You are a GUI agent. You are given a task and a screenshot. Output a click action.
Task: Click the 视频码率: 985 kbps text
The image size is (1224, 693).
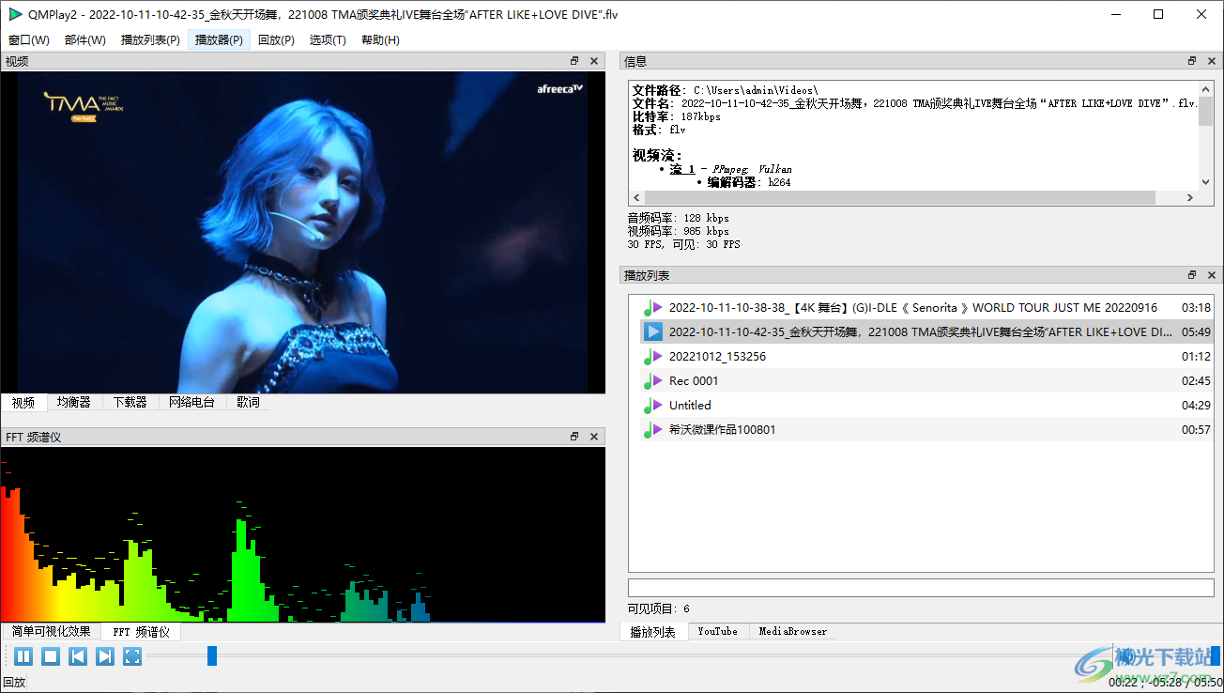point(678,231)
